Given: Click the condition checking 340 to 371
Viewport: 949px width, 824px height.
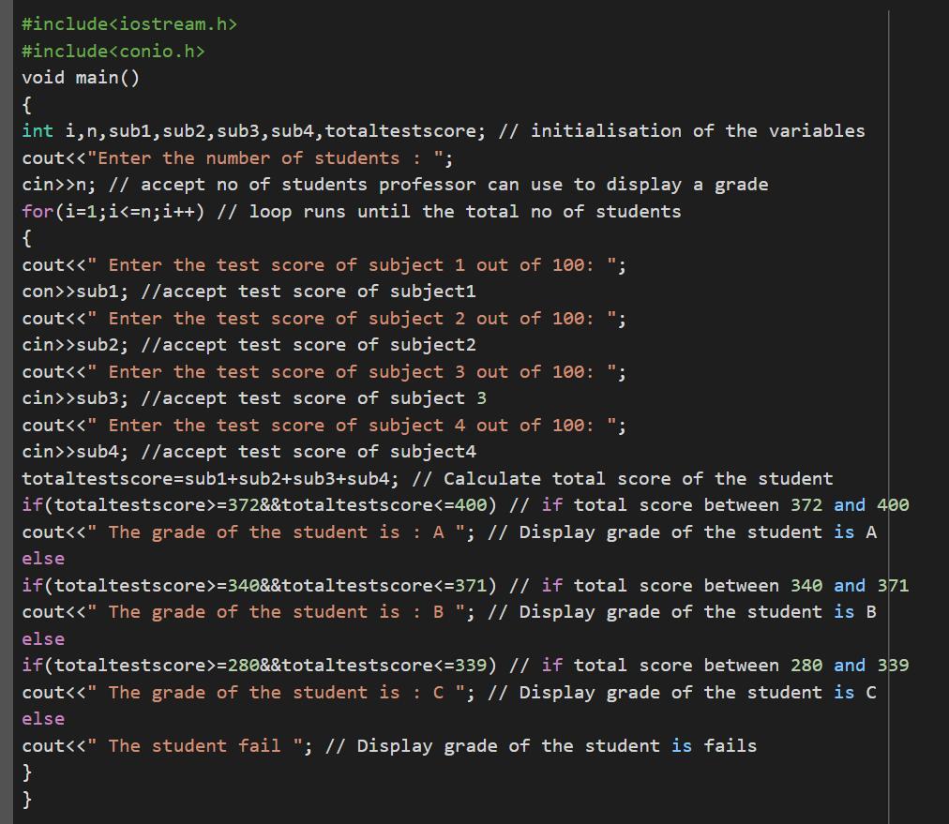Looking at the screenshot, I should tap(259, 585).
